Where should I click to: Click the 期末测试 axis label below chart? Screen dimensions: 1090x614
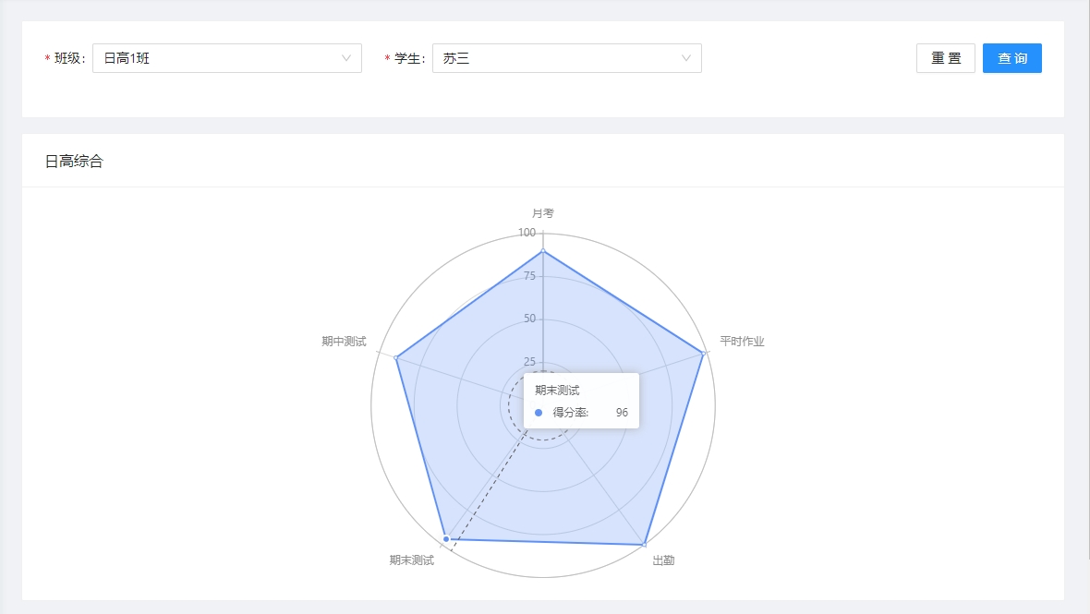click(411, 560)
